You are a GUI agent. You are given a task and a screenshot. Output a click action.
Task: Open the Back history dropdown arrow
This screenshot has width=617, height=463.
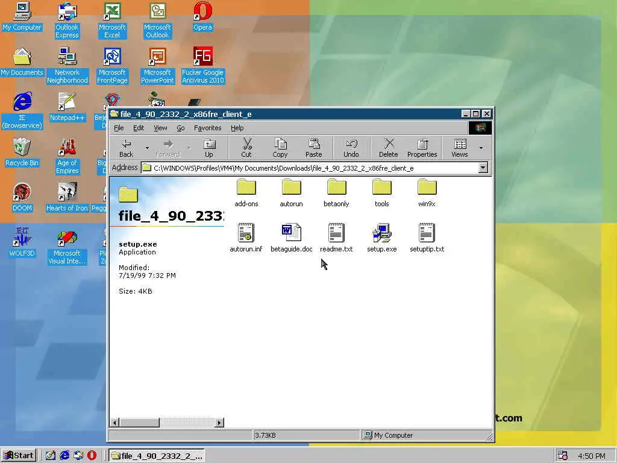pyautogui.click(x=147, y=148)
